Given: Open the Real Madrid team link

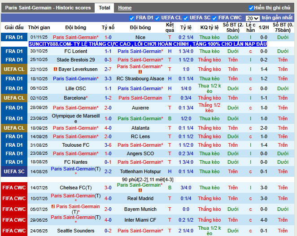Looking at the screenshot, I should coord(140,198).
